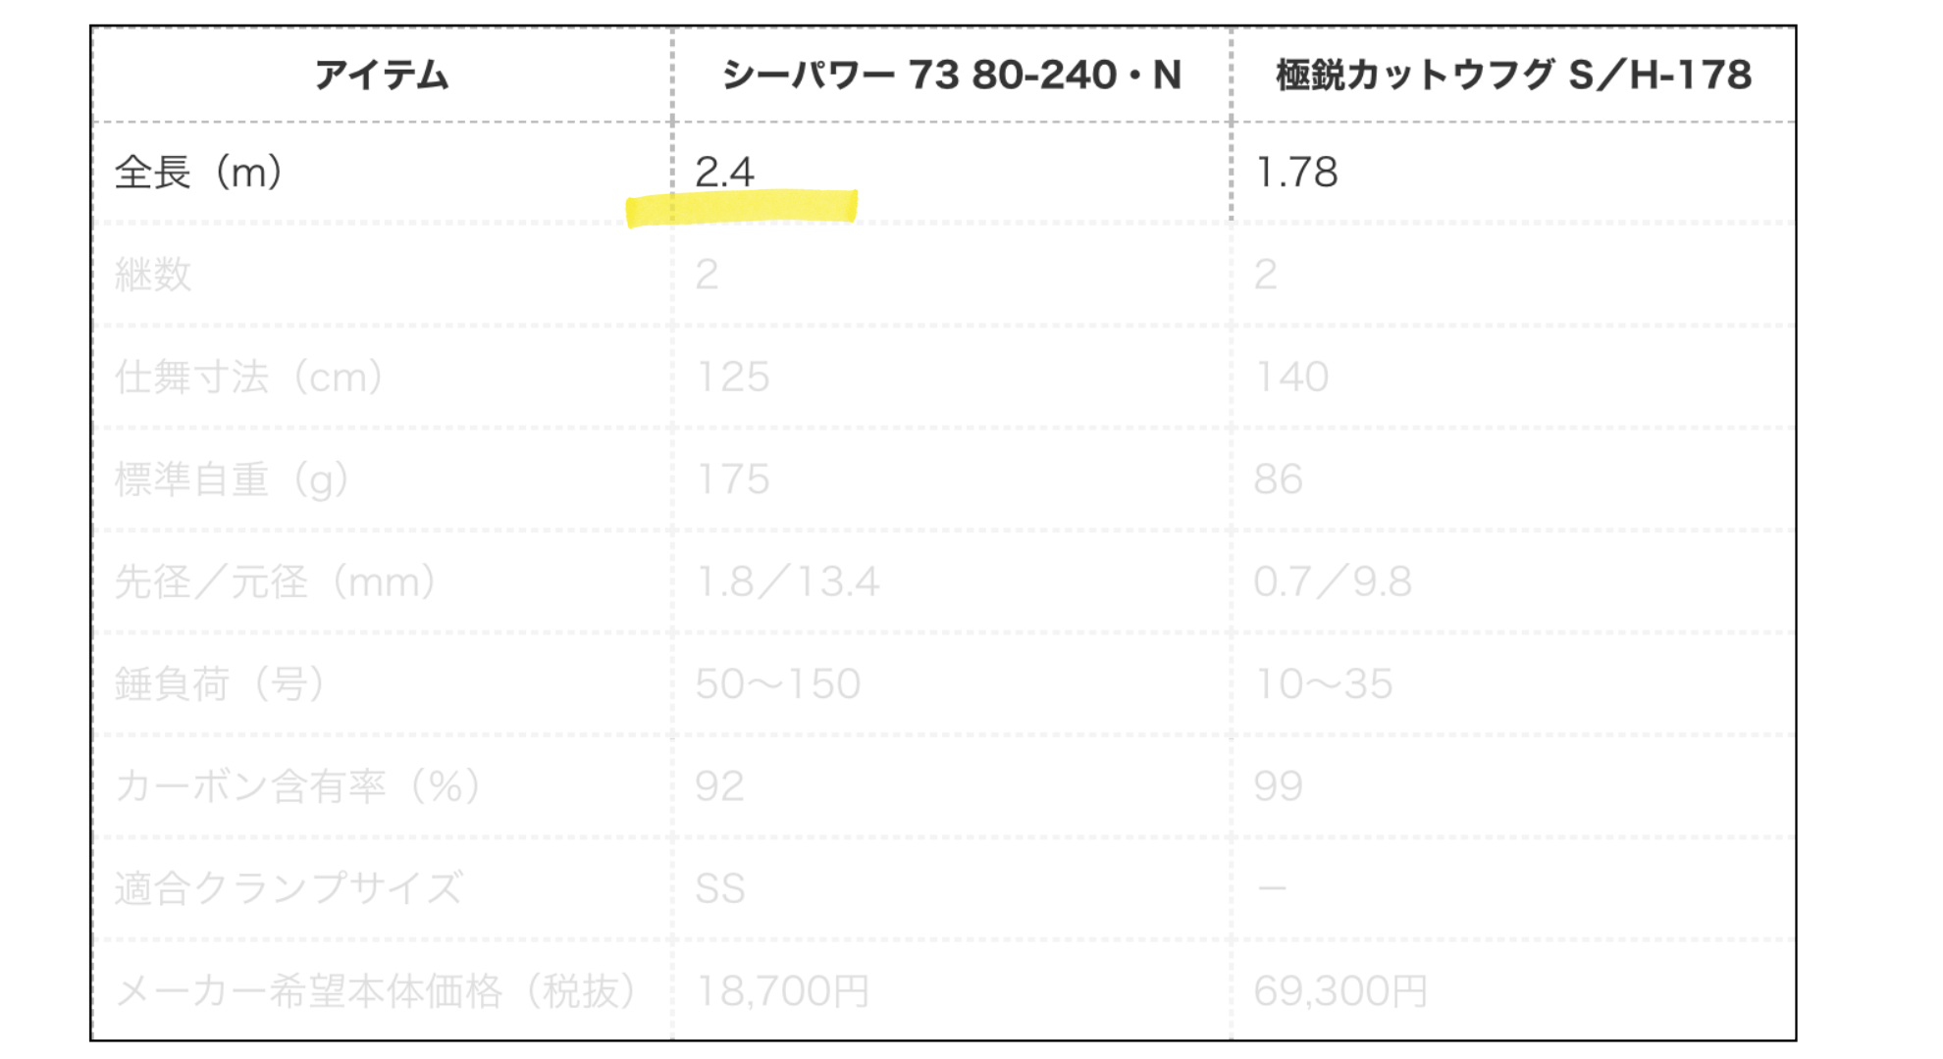Click the 継数 row label

153,275
